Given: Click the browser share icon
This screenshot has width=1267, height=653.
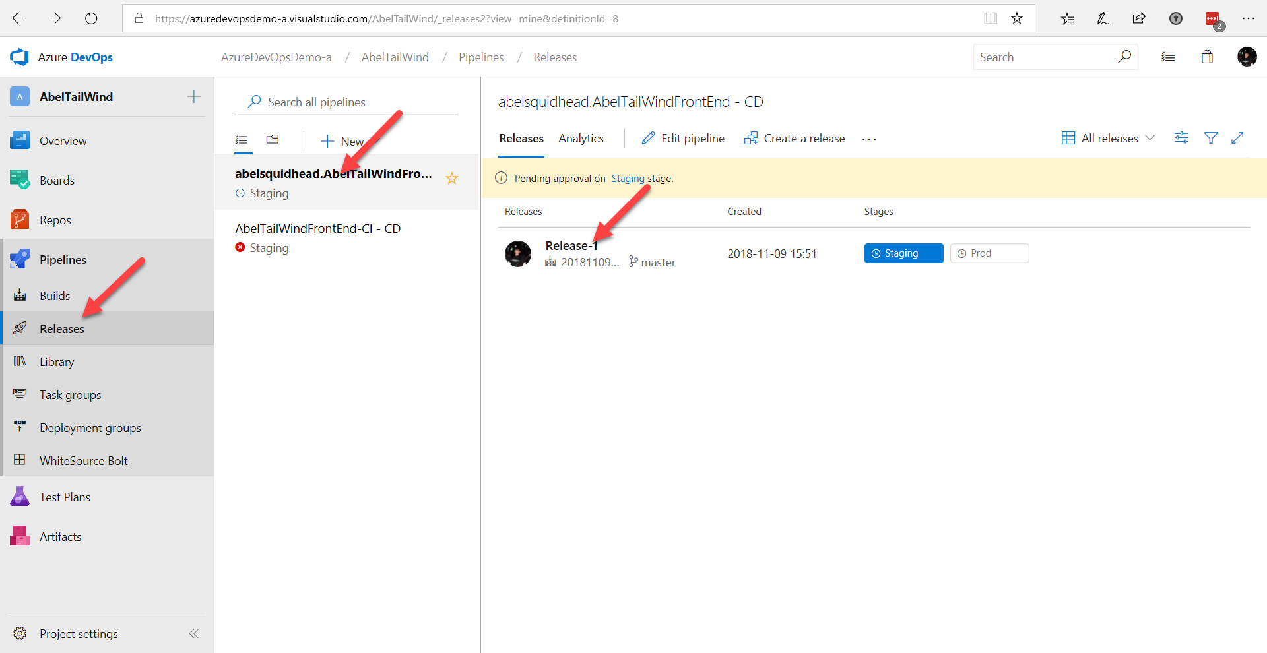Looking at the screenshot, I should pos(1139,18).
